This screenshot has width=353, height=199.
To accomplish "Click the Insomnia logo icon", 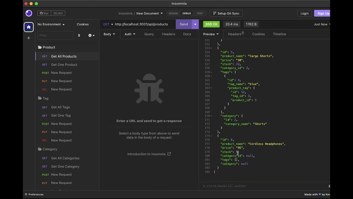I will click(x=29, y=13).
